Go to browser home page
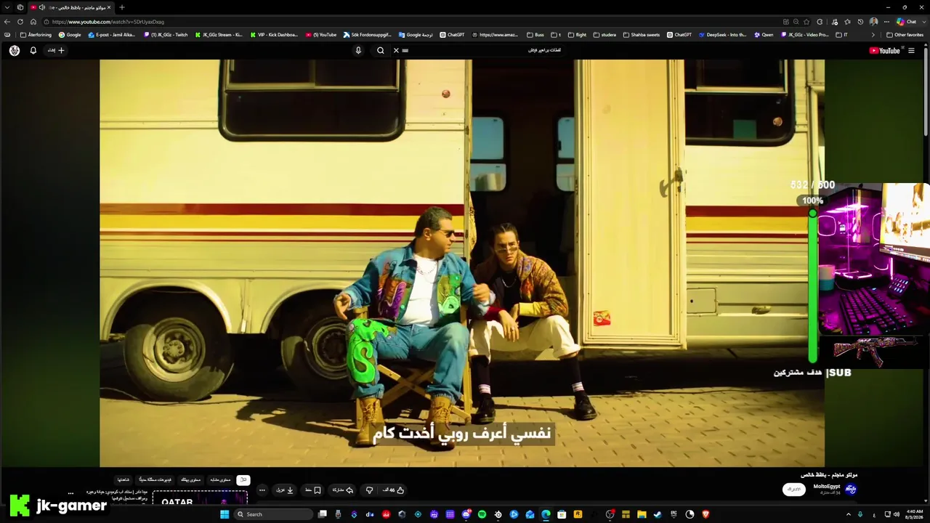The height and width of the screenshot is (523, 930). (x=33, y=22)
